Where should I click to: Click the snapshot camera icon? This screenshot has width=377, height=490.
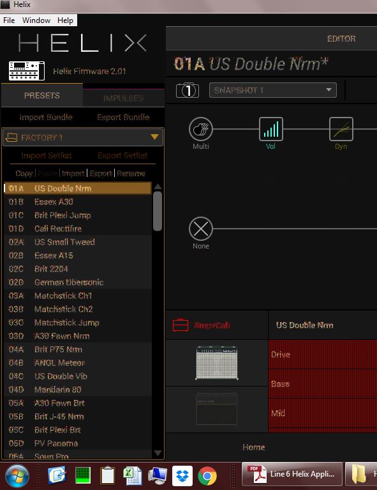click(188, 90)
